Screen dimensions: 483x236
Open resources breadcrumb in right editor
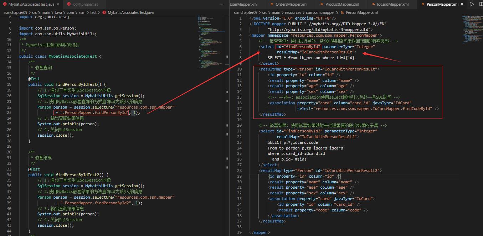coord(293,12)
